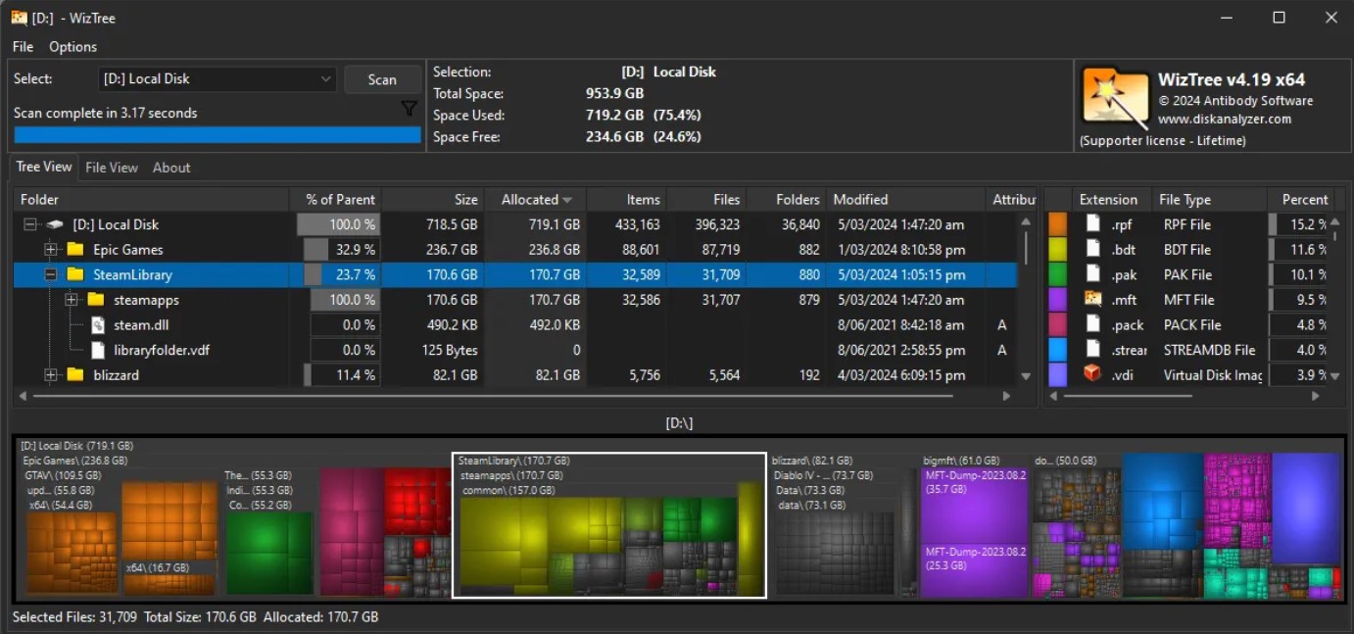Switch to the File View tab
This screenshot has height=634, width=1354.
[x=112, y=168]
